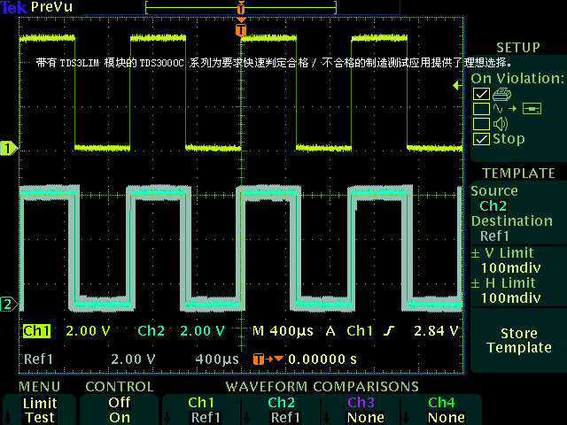Toggle the hardcopy printer checkbox
This screenshot has width=567, height=425.
pos(481,94)
